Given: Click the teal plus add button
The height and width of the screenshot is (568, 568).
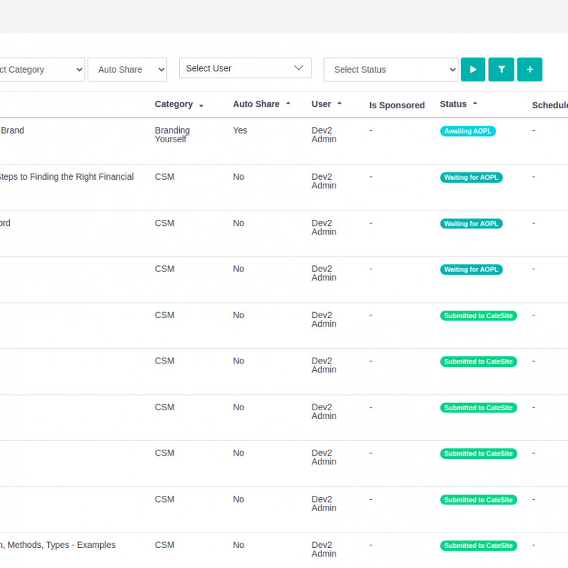Looking at the screenshot, I should [x=530, y=69].
